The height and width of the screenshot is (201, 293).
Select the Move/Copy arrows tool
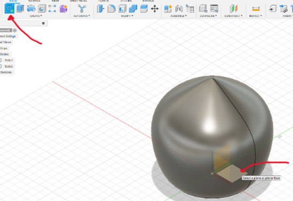pyautogui.click(x=155, y=9)
